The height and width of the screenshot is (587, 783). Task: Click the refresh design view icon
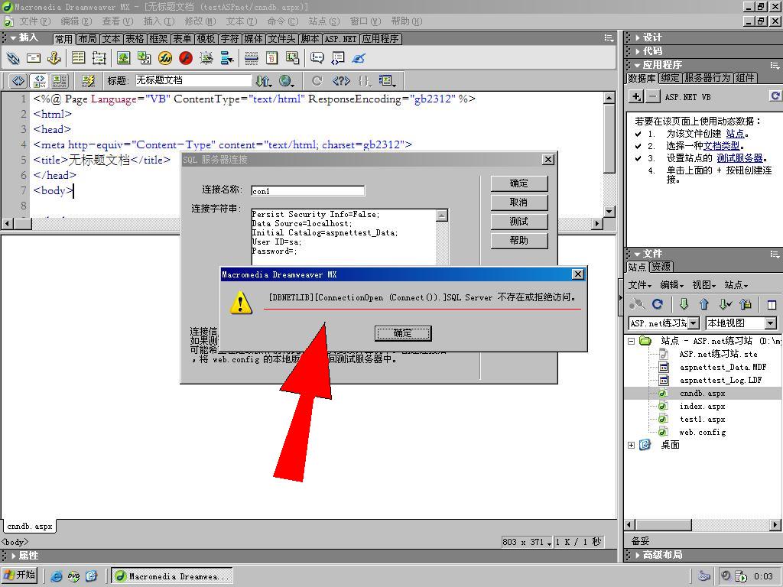317,81
